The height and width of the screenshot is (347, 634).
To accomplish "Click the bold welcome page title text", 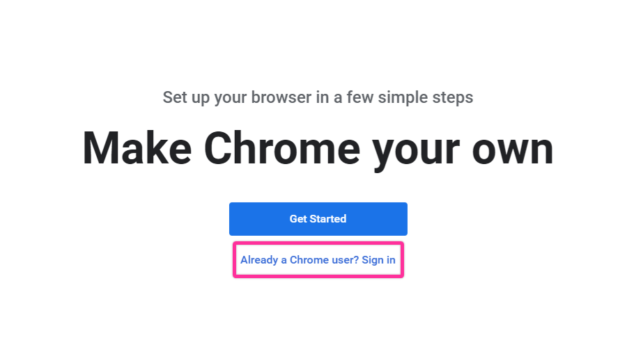I will (x=318, y=148).
